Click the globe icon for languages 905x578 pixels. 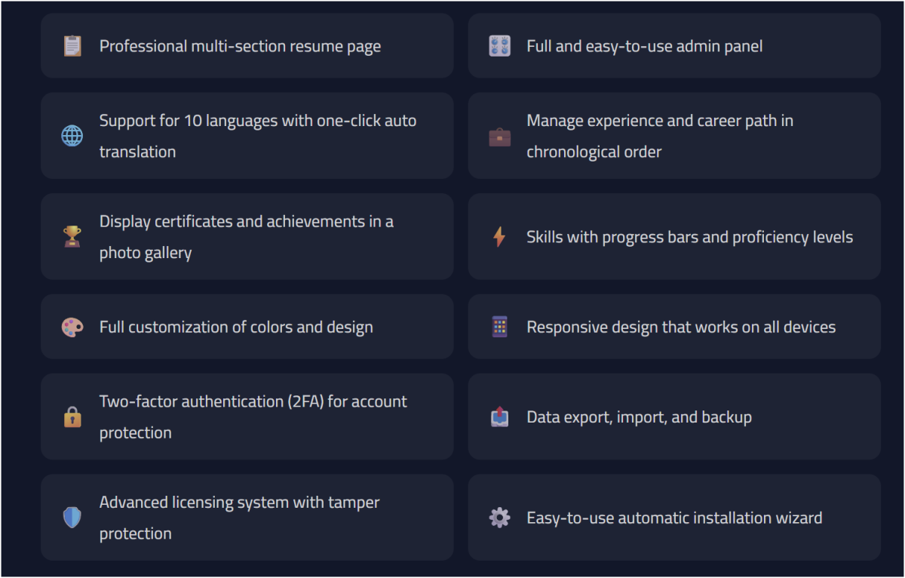[72, 136]
